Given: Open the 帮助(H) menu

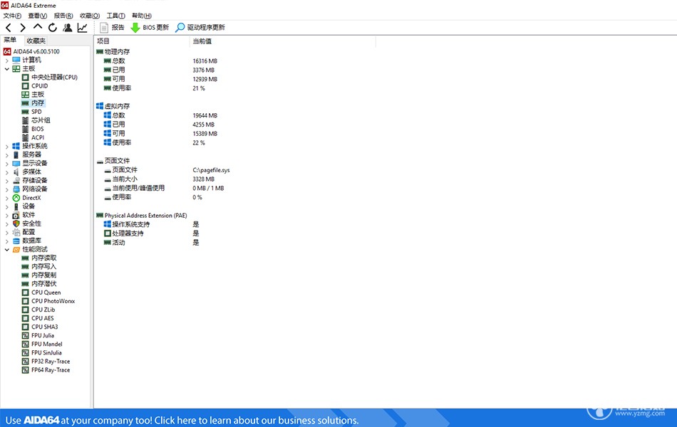Looking at the screenshot, I should pyautogui.click(x=142, y=16).
